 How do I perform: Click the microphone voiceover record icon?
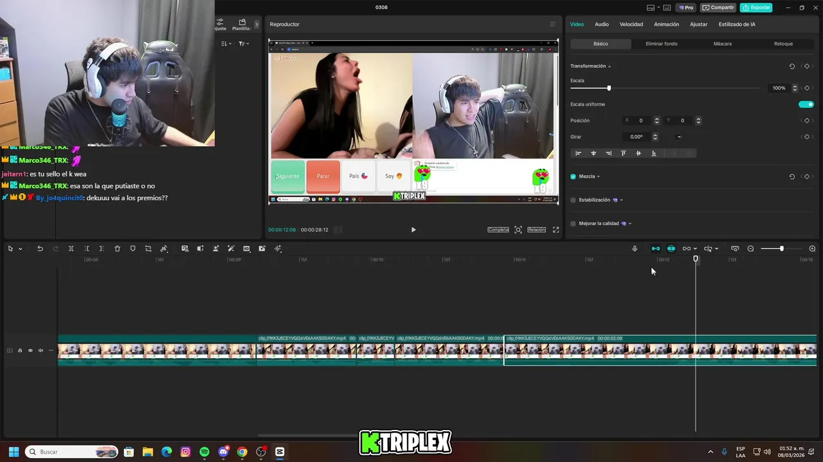635,249
